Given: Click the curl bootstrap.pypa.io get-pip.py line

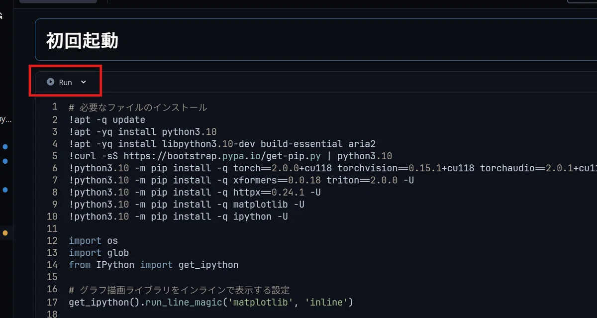Looking at the screenshot, I should (230, 156).
